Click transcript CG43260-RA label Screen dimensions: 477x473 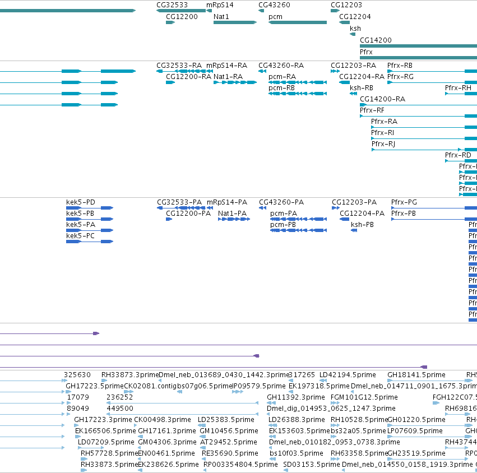pyautogui.click(x=281, y=66)
